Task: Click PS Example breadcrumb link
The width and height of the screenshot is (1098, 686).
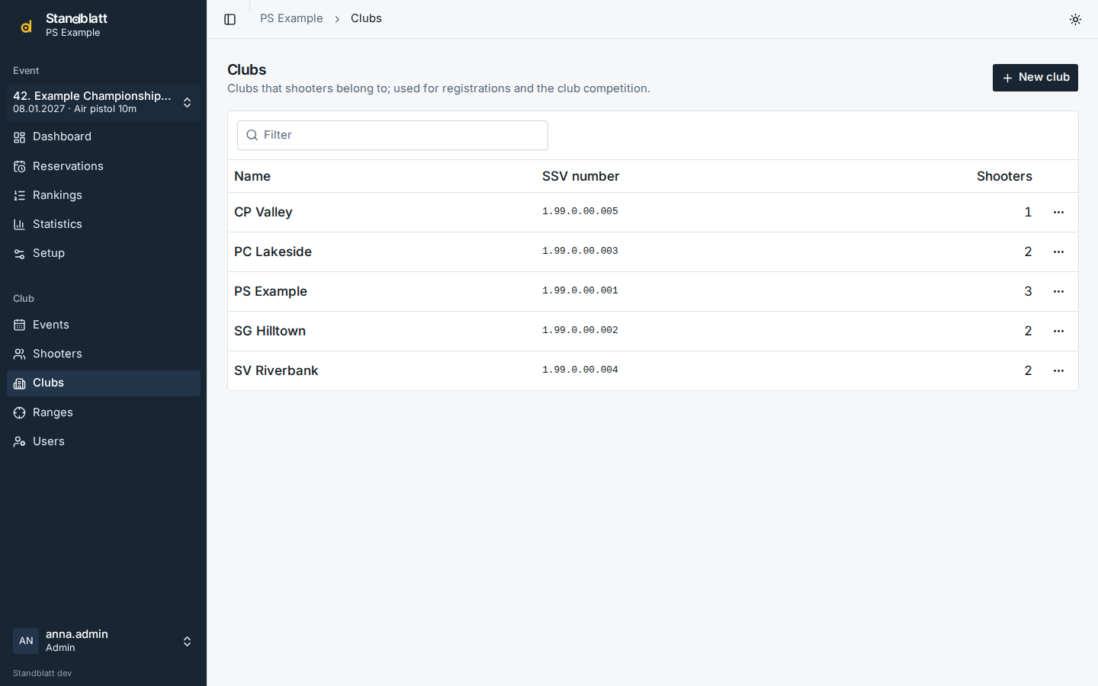Action: tap(291, 18)
